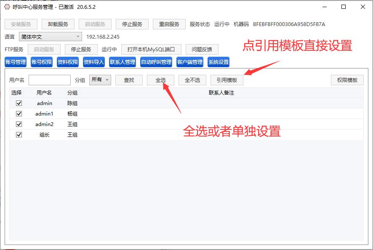Select the username cell admin1

click(x=44, y=114)
